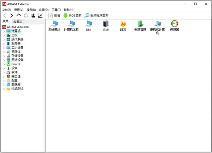Select the 安全性 shield icon in tree
The width and height of the screenshot is (212, 153).
coord(8,76)
